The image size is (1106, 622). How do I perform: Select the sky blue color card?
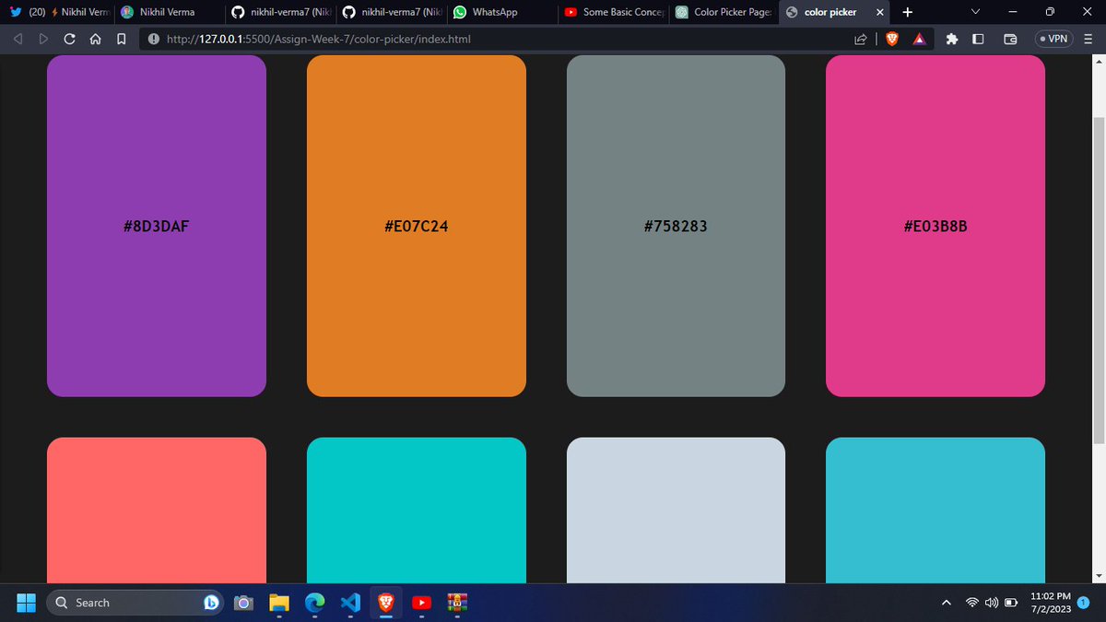[x=935, y=511]
